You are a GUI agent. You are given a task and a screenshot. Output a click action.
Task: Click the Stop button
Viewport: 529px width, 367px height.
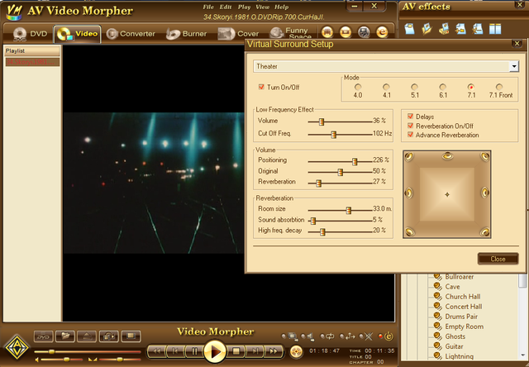pyautogui.click(x=236, y=351)
